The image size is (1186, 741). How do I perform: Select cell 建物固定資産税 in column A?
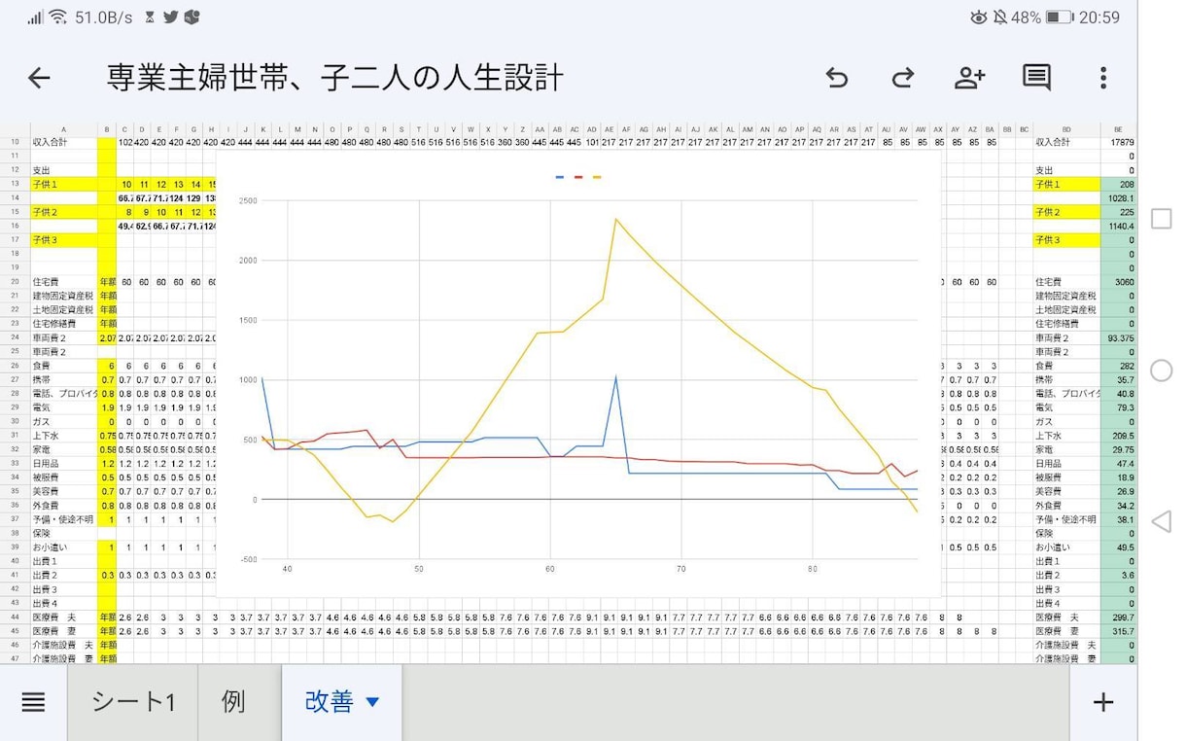(x=64, y=296)
